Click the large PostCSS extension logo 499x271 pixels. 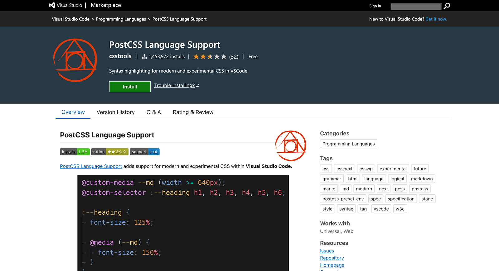click(75, 60)
